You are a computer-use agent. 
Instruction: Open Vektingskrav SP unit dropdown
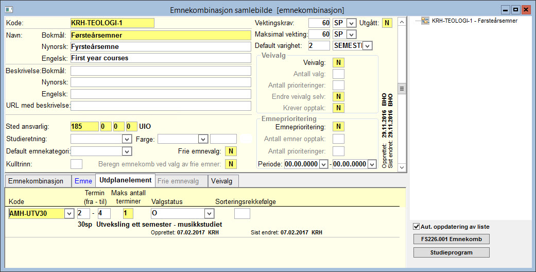[x=351, y=23]
